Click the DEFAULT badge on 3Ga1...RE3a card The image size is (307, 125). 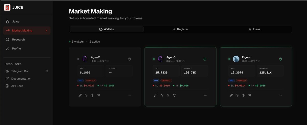[166, 80]
